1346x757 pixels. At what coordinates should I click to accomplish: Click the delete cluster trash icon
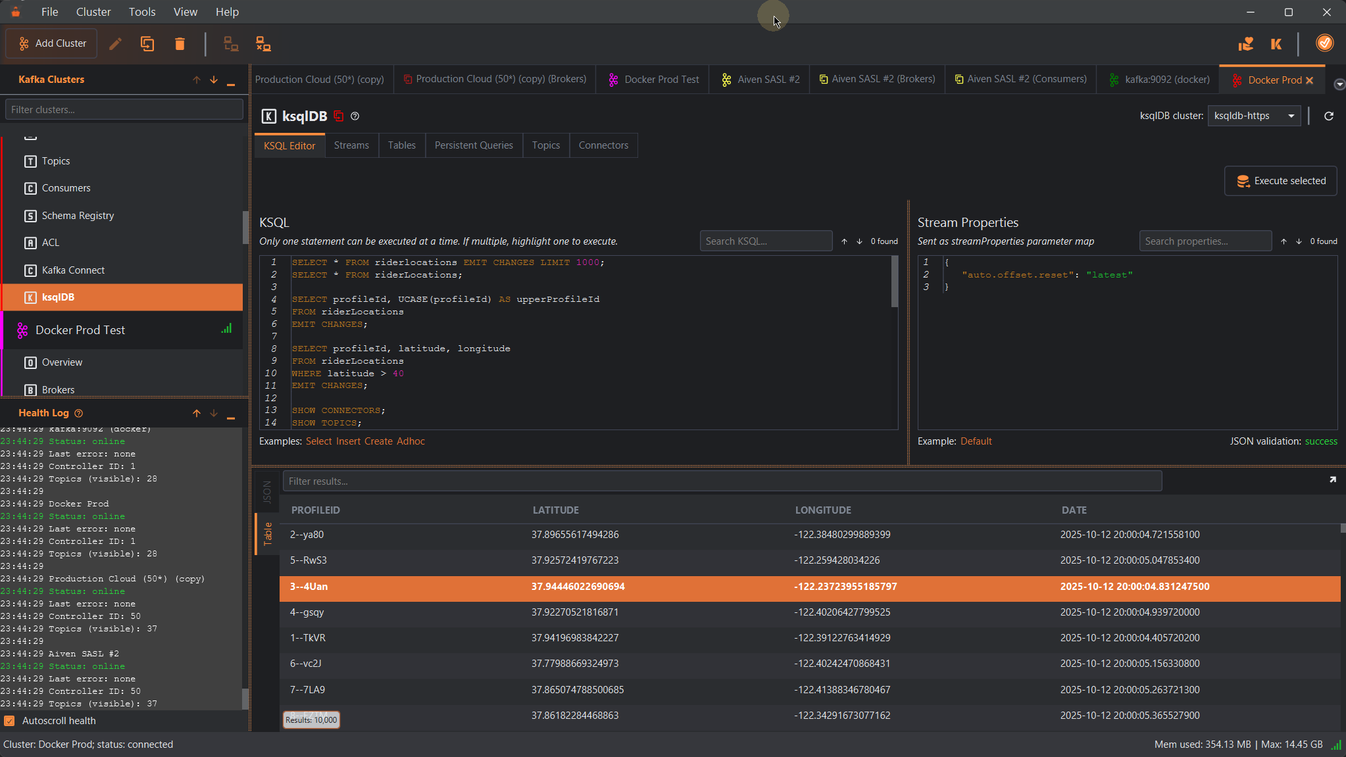tap(180, 43)
